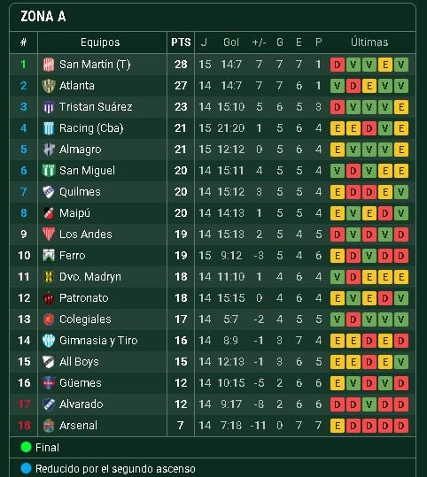This screenshot has width=427, height=477.
Task: Click the Racing (Cba) crest icon
Action: click(x=49, y=128)
